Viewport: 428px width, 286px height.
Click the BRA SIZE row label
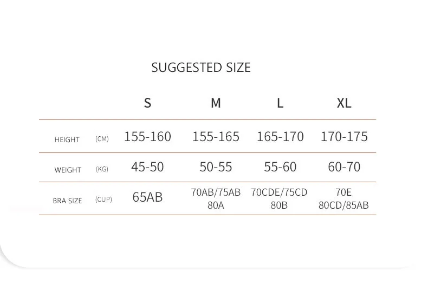[68, 201]
